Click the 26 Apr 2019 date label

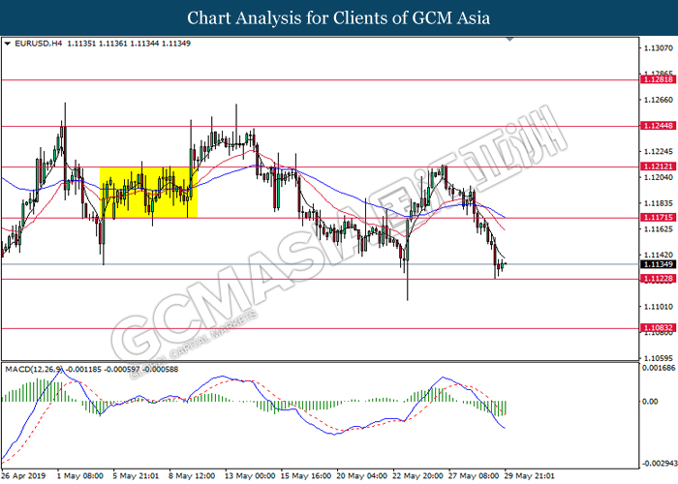[23, 476]
